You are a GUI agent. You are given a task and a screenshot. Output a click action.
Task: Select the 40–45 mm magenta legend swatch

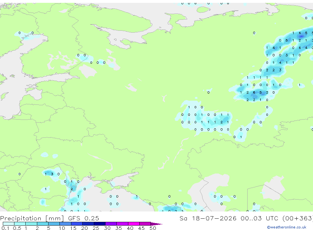click(134, 224)
